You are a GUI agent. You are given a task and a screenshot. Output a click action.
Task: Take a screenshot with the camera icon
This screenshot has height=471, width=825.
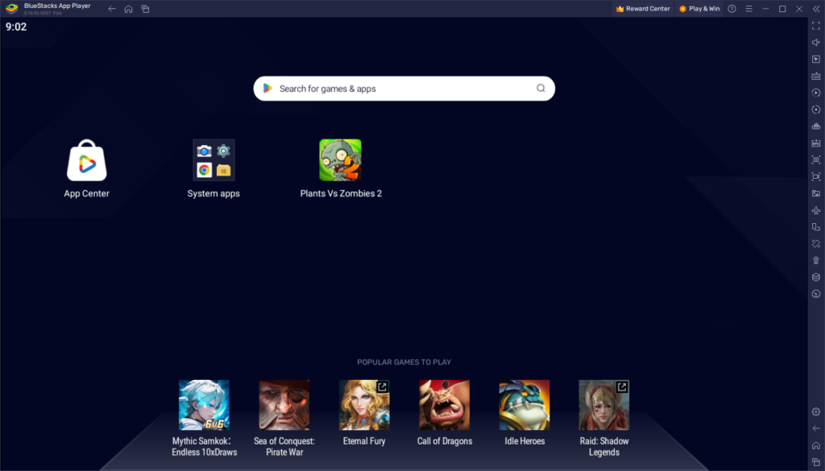(816, 159)
